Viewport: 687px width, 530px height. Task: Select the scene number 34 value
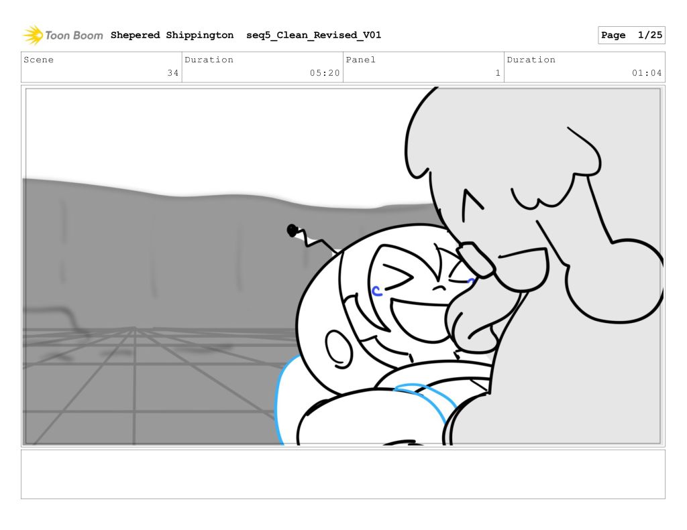(172, 73)
